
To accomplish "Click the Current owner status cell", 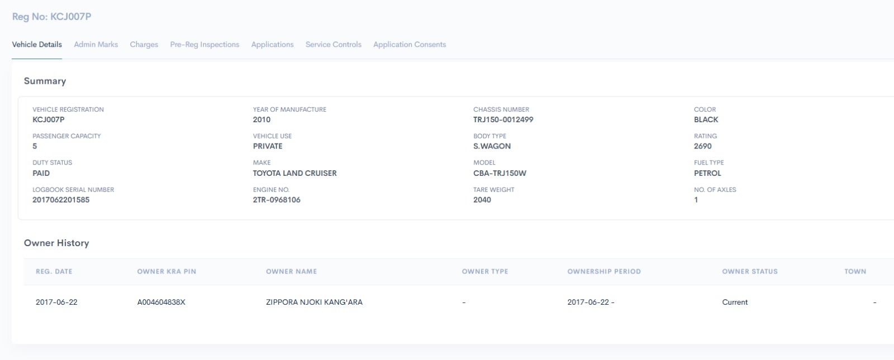I will point(734,303).
